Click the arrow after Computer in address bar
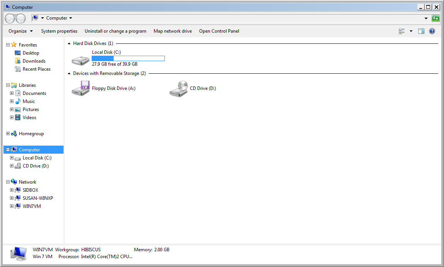The image size is (444, 267). (70, 18)
